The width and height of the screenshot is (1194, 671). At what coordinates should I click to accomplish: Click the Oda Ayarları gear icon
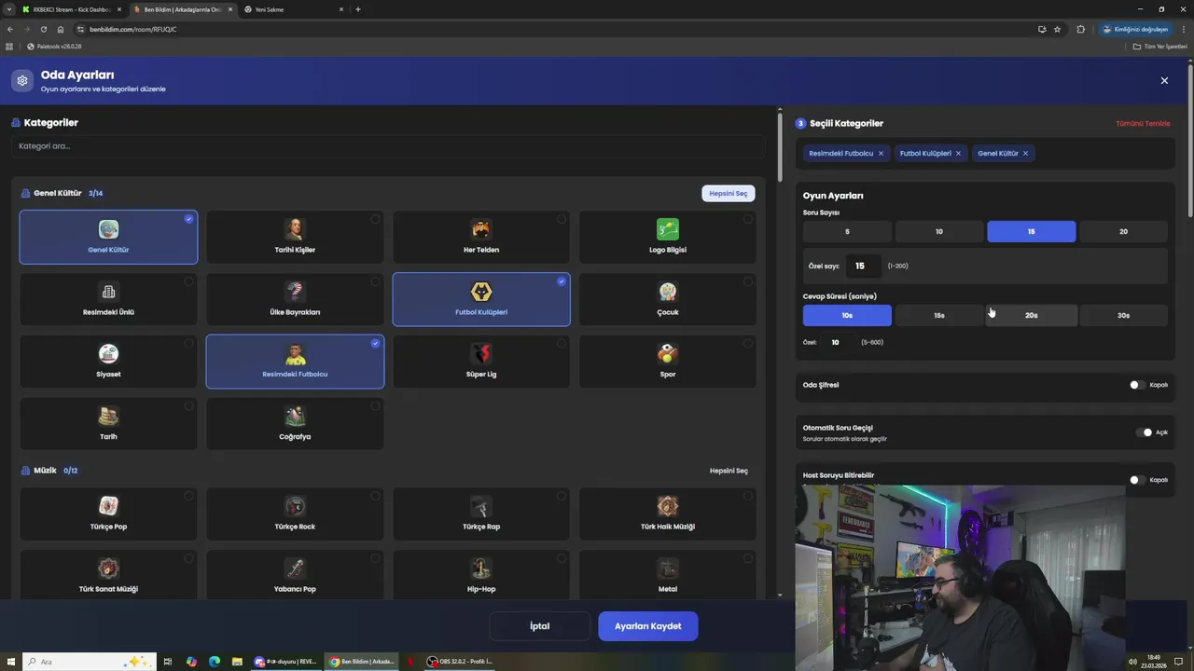(x=22, y=80)
